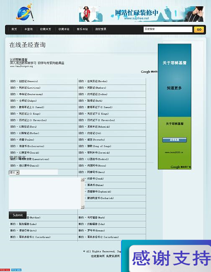Click inside the message textarea

click(45, 193)
